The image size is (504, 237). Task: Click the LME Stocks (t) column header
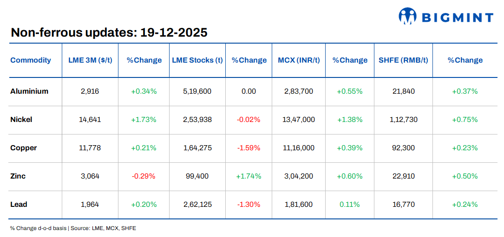tap(197, 60)
